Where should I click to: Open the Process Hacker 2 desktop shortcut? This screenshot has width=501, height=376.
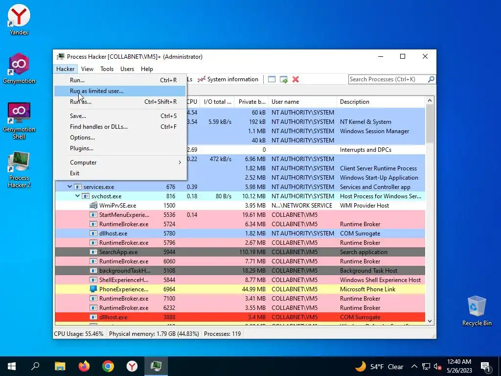click(x=19, y=169)
